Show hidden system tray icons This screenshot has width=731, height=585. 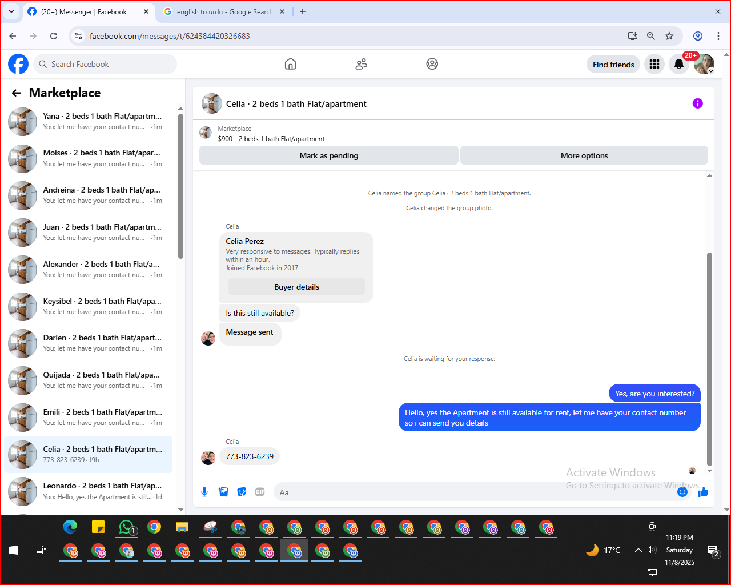(638, 550)
